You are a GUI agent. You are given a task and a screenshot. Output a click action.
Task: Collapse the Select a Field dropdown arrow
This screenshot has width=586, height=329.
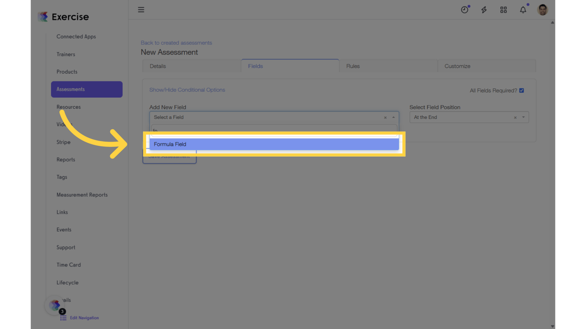pyautogui.click(x=393, y=117)
